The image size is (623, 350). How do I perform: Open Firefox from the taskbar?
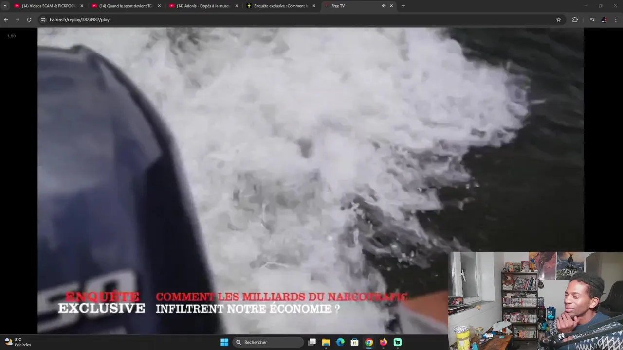tap(384, 342)
